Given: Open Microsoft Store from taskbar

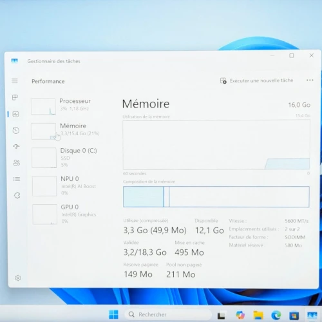Looking at the screenshot, I should pos(294,316).
